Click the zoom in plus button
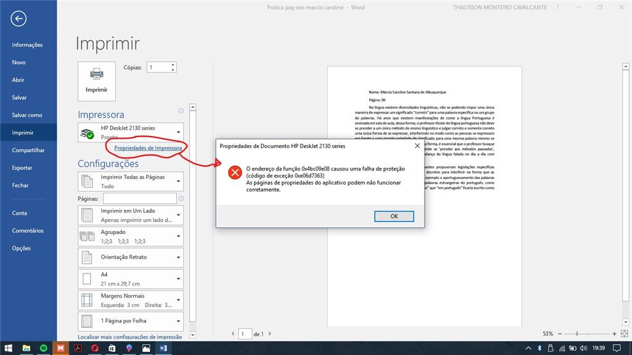632x355 pixels. point(614,333)
